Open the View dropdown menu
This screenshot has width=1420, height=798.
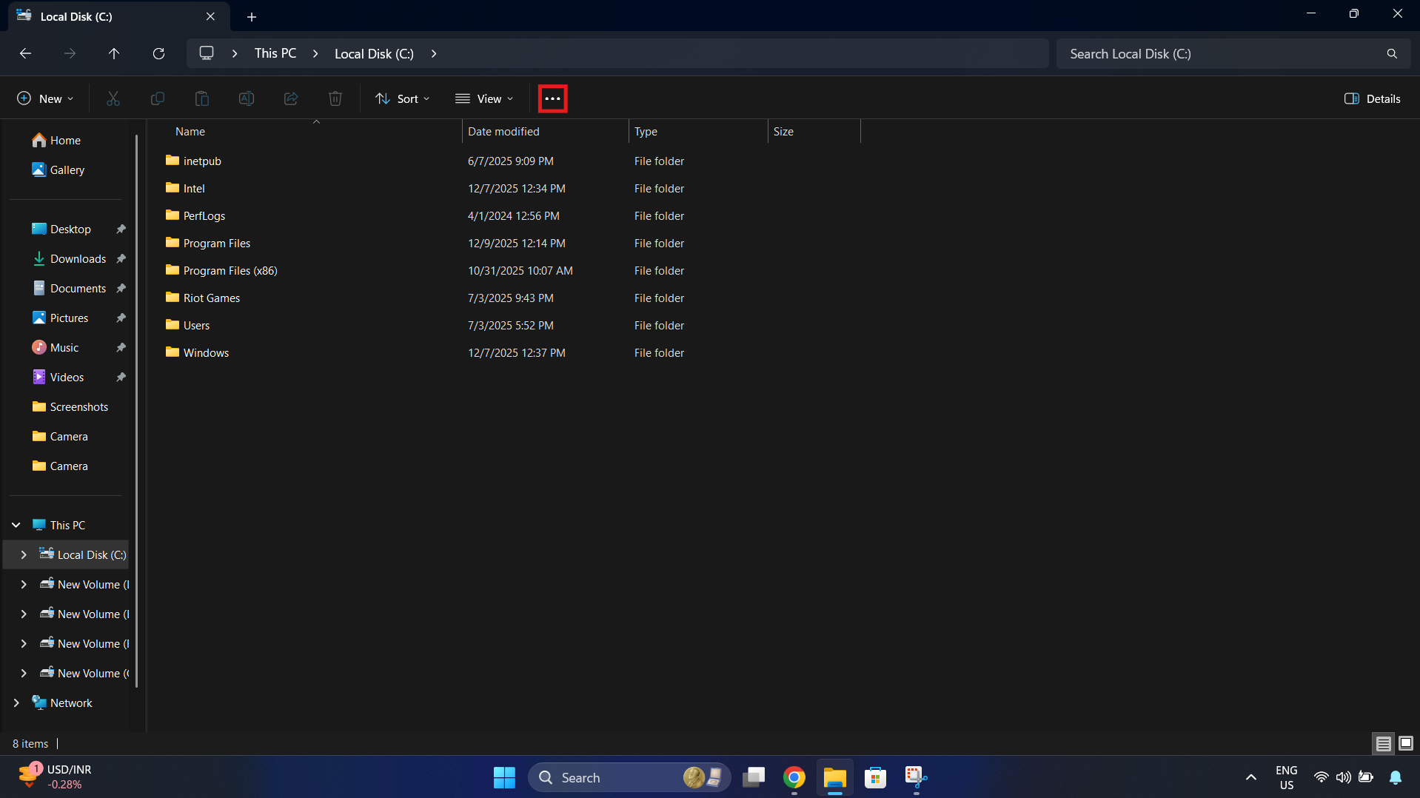[484, 98]
